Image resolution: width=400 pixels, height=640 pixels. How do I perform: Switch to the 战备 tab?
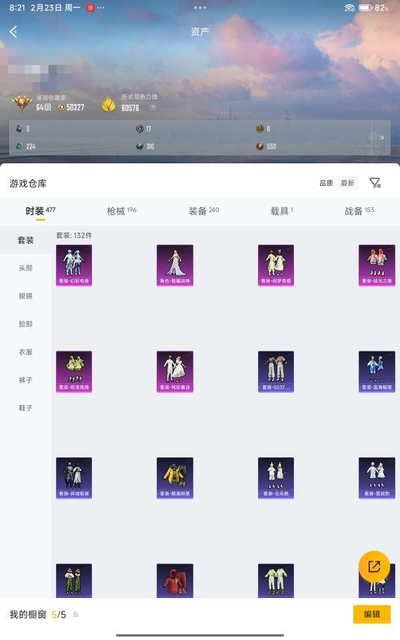[359, 211]
